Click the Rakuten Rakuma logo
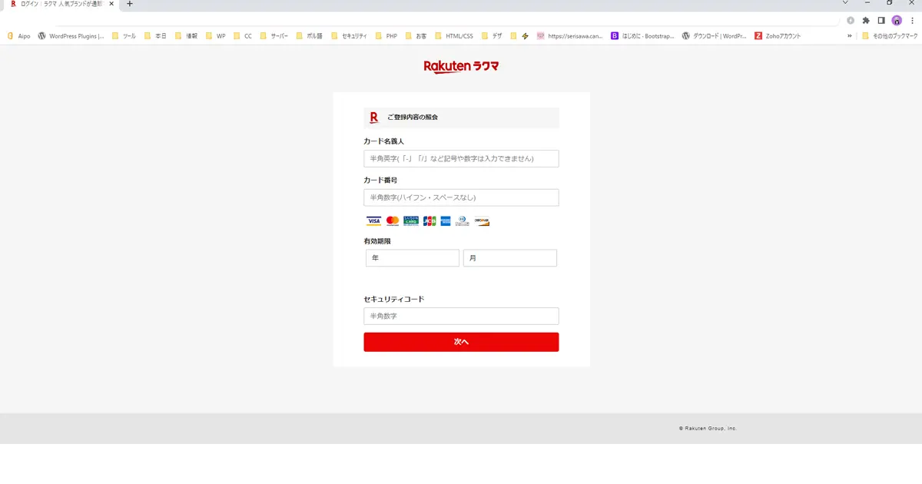The width and height of the screenshot is (922, 484). coord(461,67)
